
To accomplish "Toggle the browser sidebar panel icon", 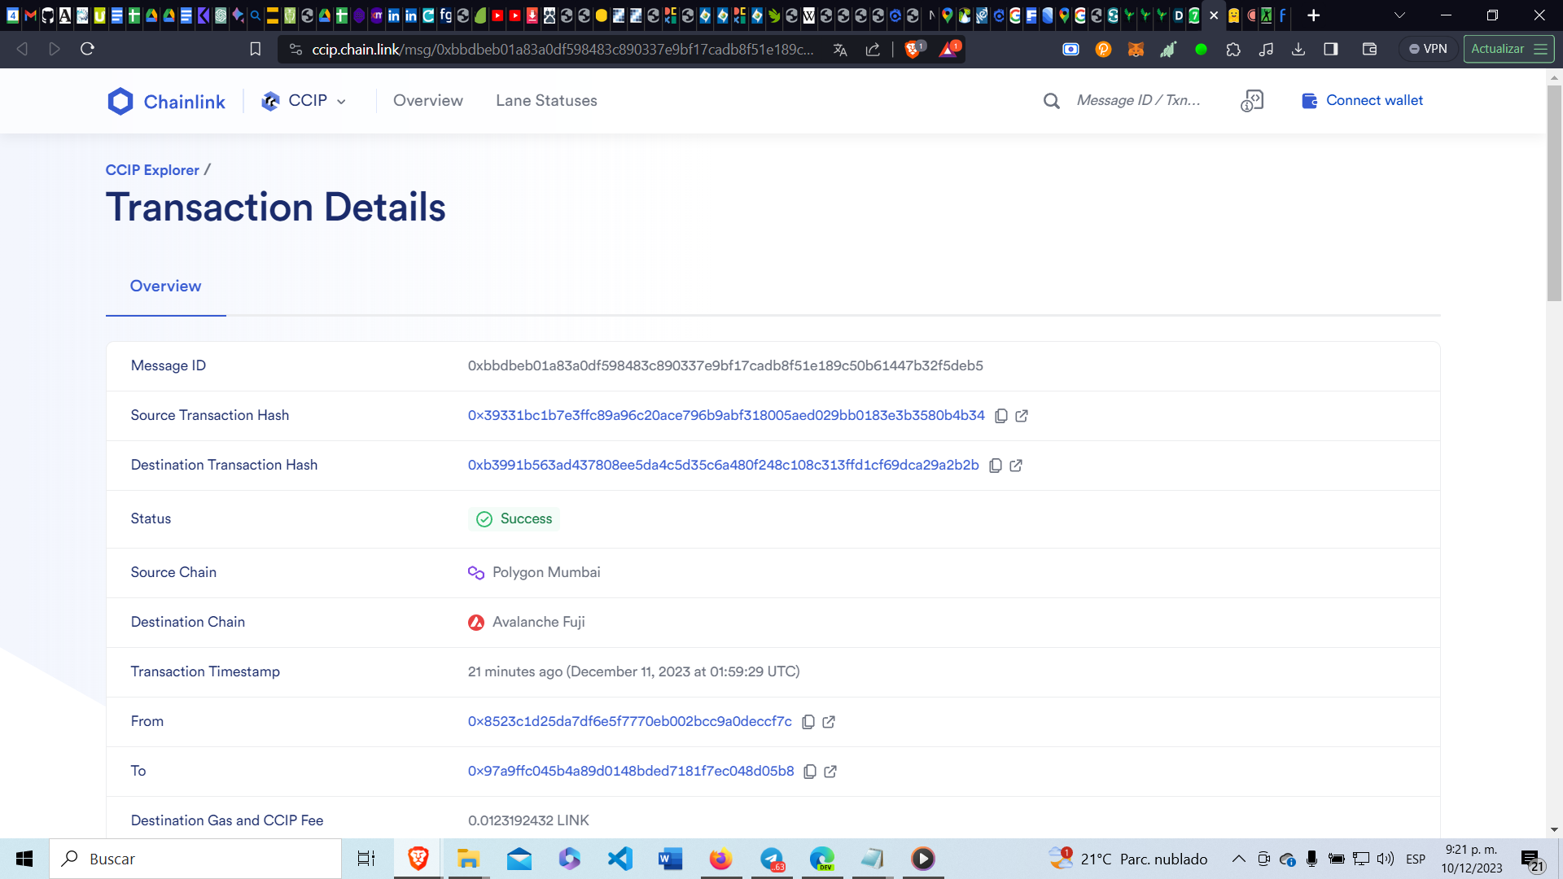I will click(x=1331, y=50).
